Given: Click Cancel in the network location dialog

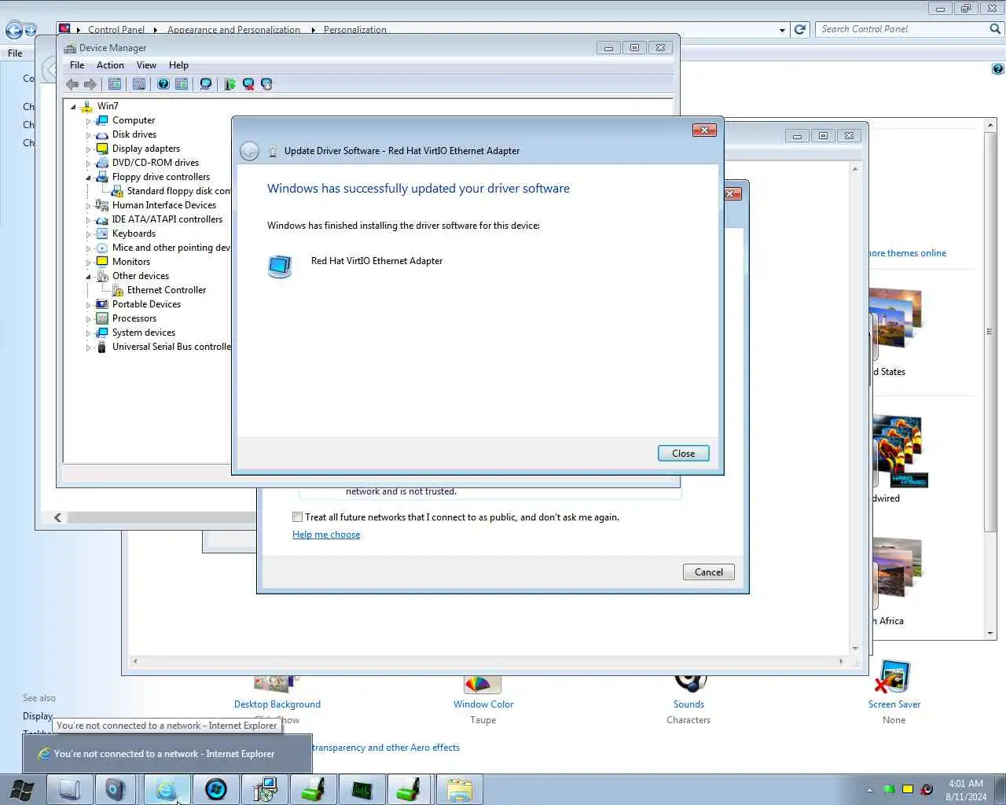Looking at the screenshot, I should 708,572.
